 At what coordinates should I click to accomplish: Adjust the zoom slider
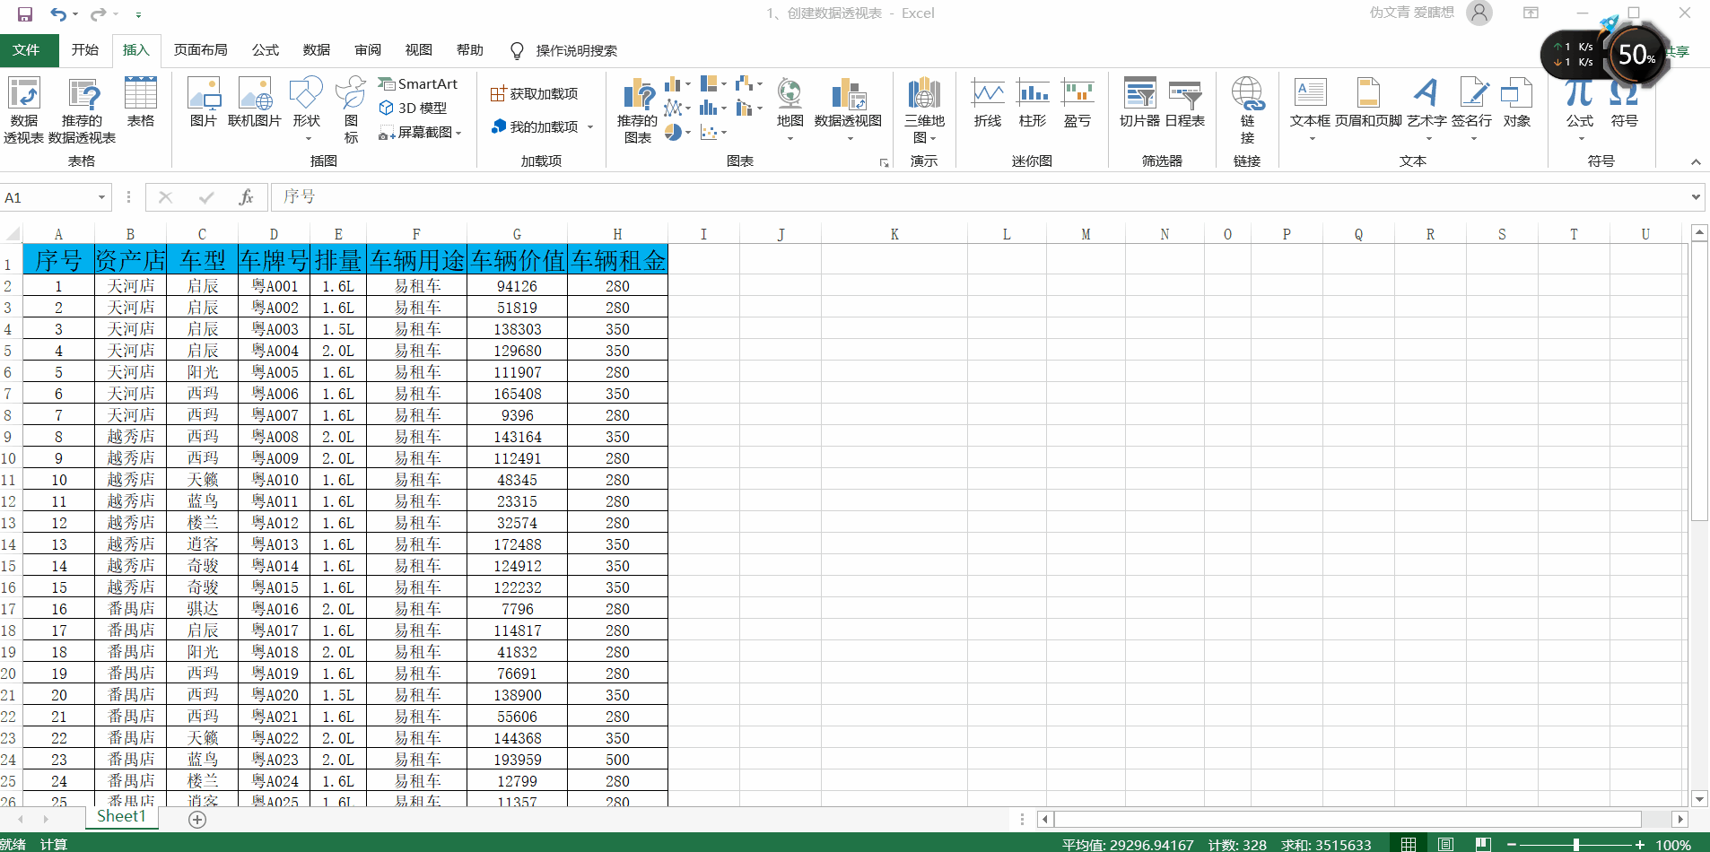coord(1576,845)
